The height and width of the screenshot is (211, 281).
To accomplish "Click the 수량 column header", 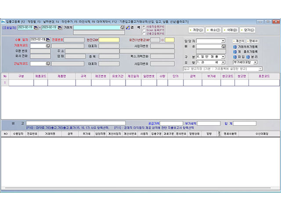I will (x=162, y=76).
